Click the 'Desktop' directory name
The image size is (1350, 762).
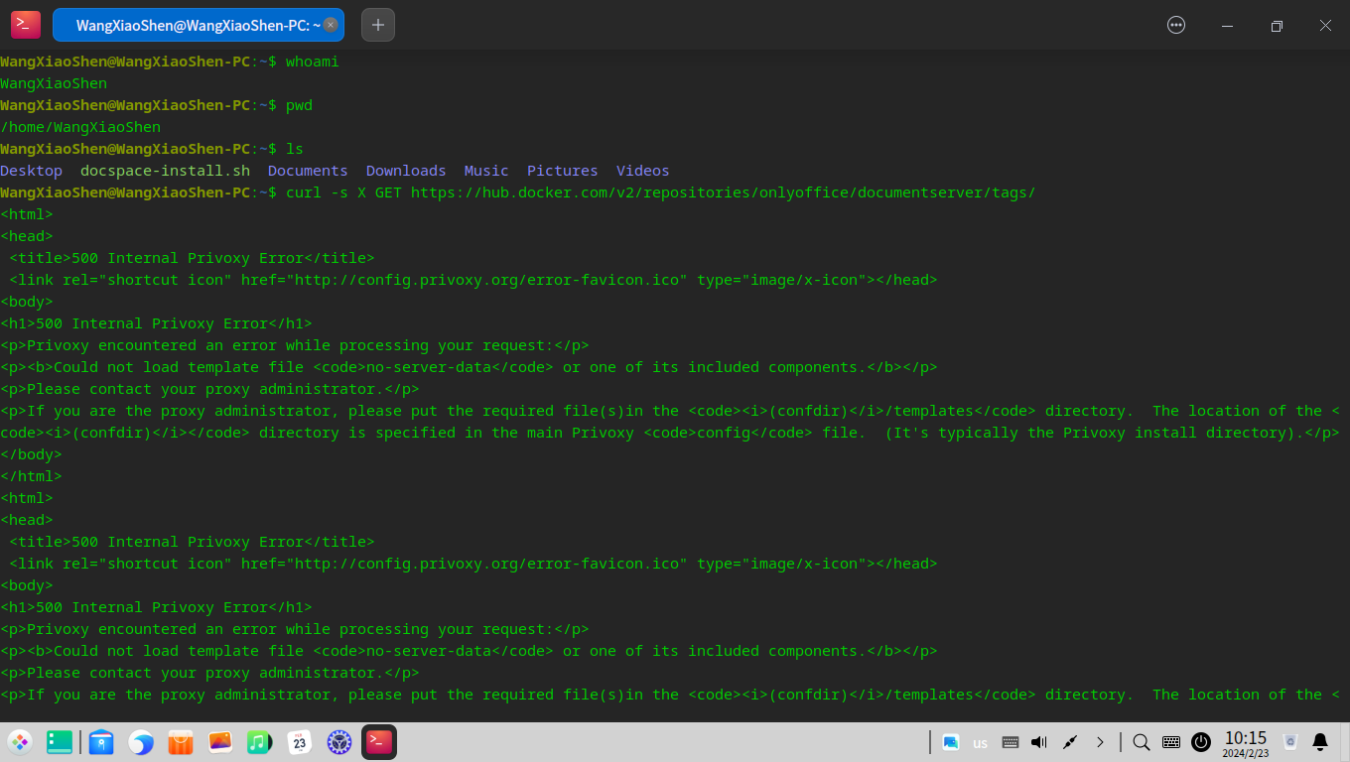tap(31, 171)
